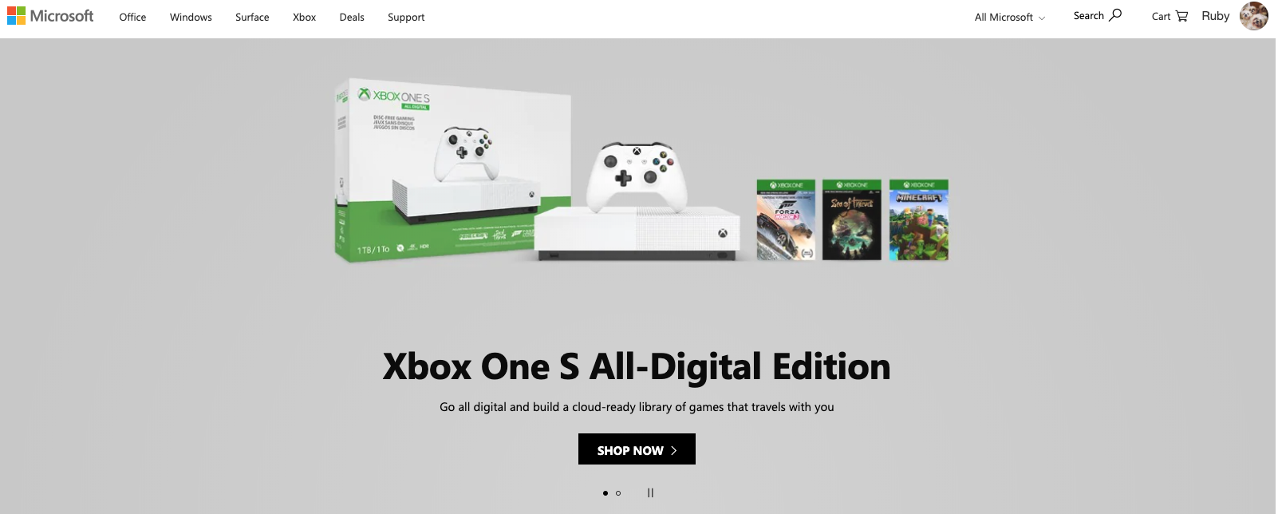Switch to the second carousel slide dot
The image size is (1278, 514).
click(618, 493)
